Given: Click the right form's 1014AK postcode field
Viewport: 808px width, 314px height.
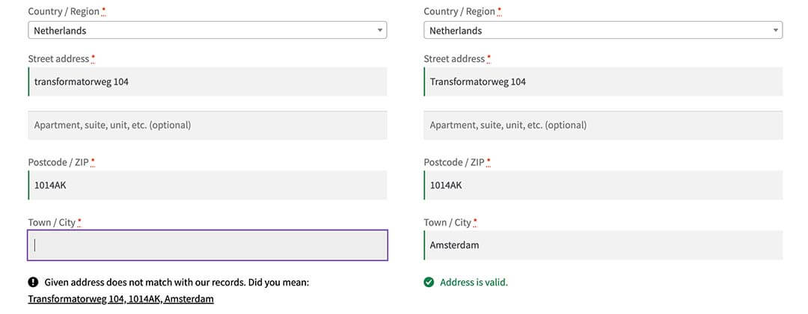Looking at the screenshot, I should [x=603, y=185].
